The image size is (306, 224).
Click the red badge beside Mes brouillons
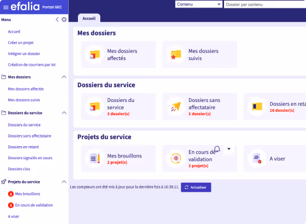[x=11, y=194]
